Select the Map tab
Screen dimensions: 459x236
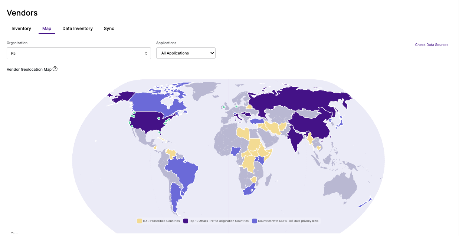pyautogui.click(x=47, y=29)
